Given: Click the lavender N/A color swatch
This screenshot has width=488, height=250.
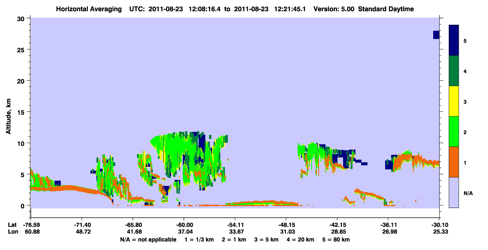Looking at the screenshot, I should [454, 192].
